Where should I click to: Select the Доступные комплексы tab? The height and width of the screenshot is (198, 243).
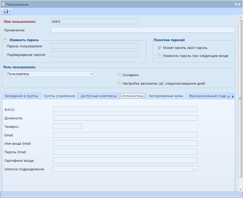[x=98, y=96]
